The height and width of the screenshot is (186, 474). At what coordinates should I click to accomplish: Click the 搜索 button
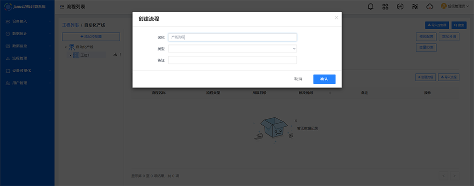coord(459,25)
